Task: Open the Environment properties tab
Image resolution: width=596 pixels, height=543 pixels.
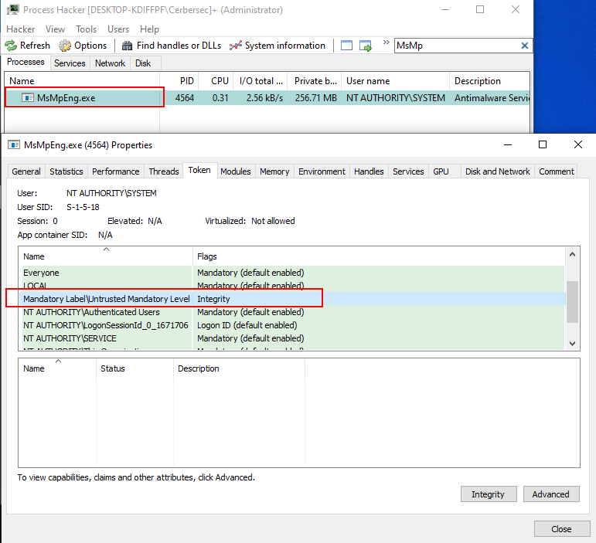Action: [x=322, y=171]
